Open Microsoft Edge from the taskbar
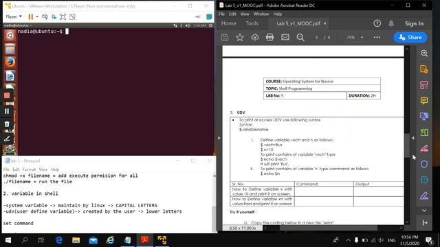This screenshot has width=440, height=247. pyautogui.click(x=59, y=240)
